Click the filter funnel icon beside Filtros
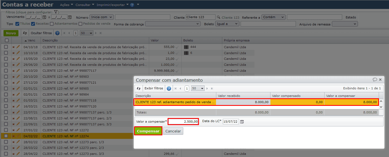 coord(55,12)
